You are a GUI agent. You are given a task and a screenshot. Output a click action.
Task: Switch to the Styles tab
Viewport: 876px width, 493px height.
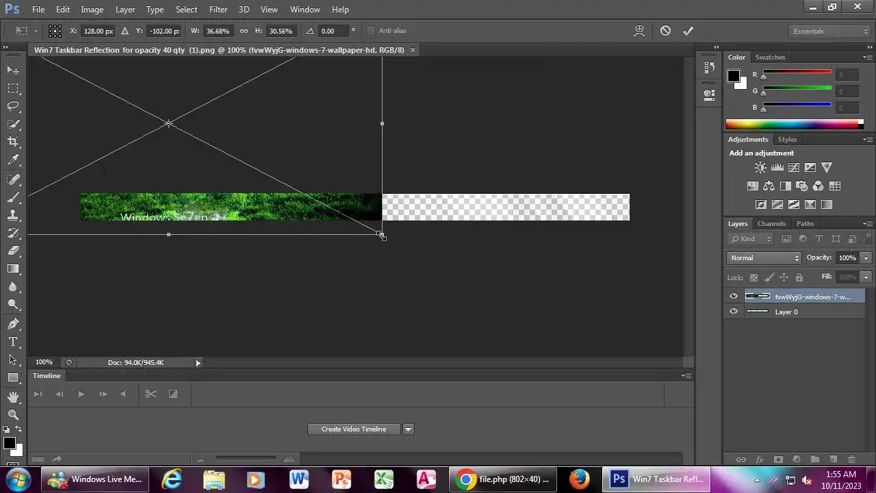(787, 140)
